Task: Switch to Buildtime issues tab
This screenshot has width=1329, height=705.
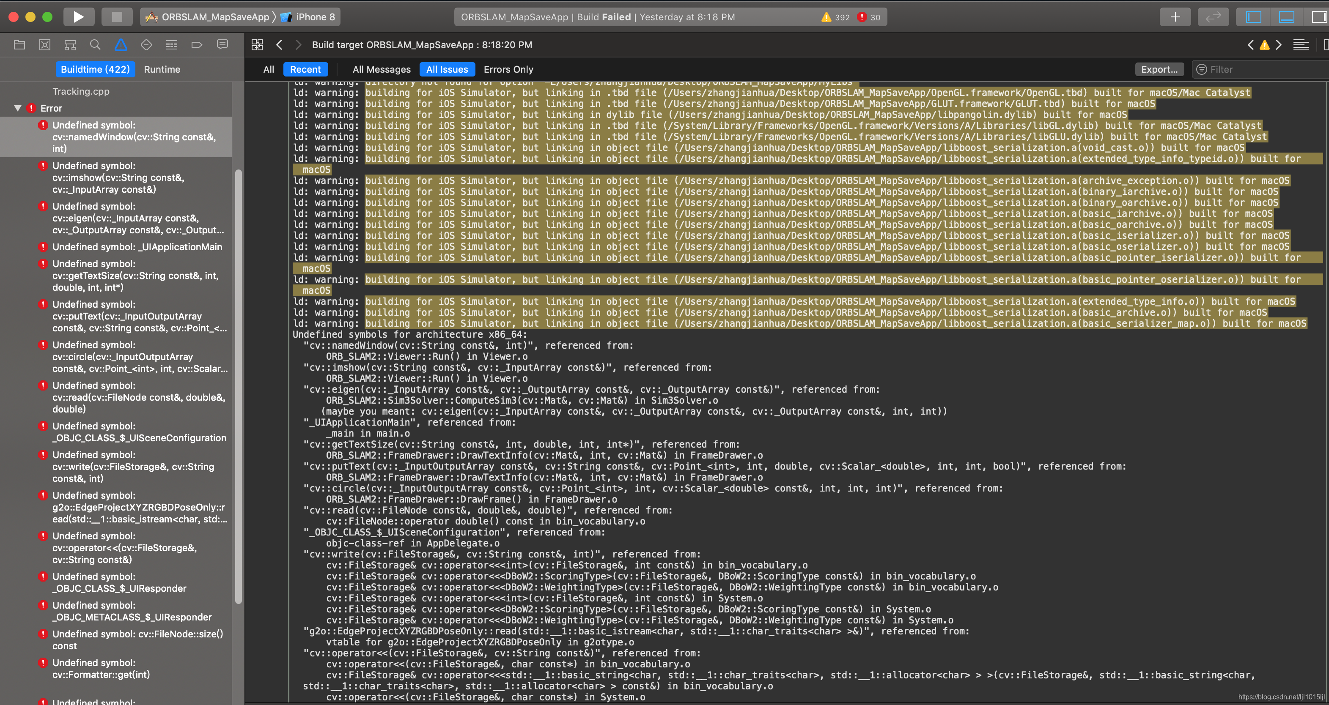Action: pos(96,69)
